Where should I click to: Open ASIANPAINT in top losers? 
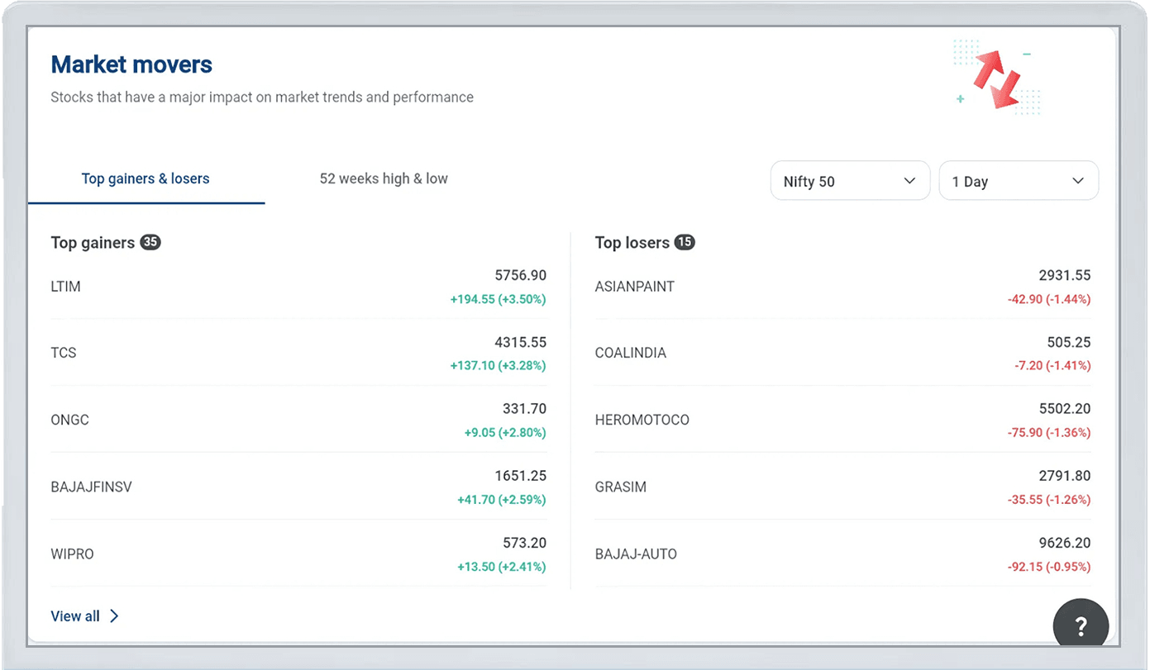coord(635,287)
